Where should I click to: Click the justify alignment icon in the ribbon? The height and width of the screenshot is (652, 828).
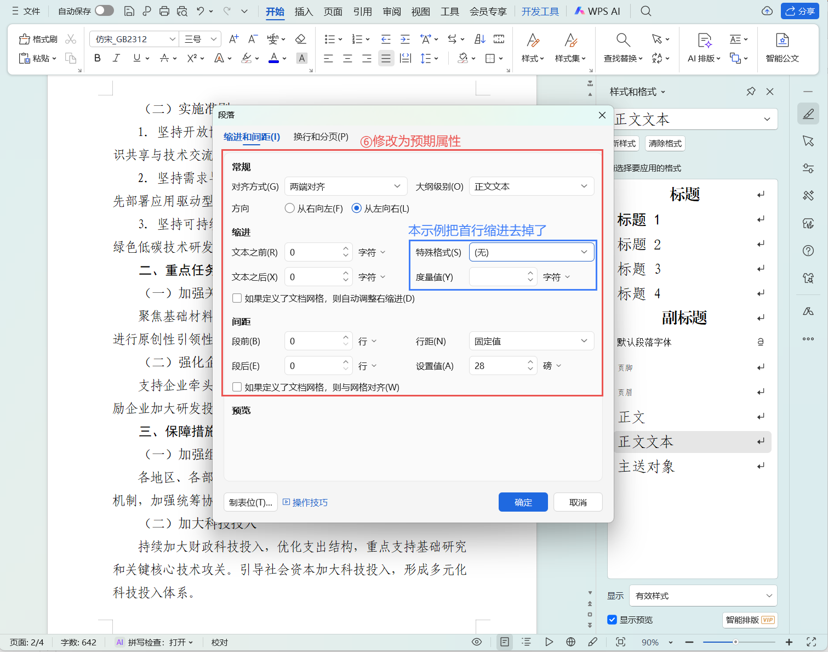(386, 58)
